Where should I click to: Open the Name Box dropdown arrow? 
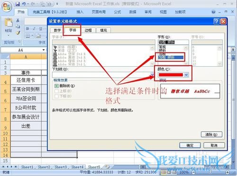tap(44, 50)
